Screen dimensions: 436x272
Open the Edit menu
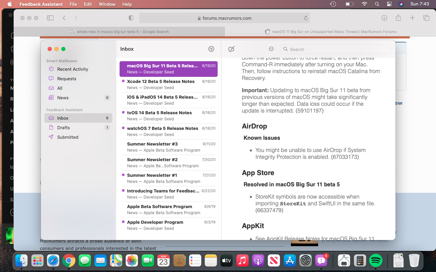tap(88, 4)
